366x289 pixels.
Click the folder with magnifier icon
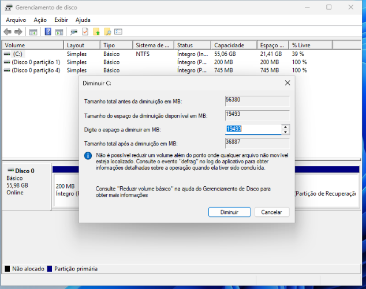click(x=107, y=32)
